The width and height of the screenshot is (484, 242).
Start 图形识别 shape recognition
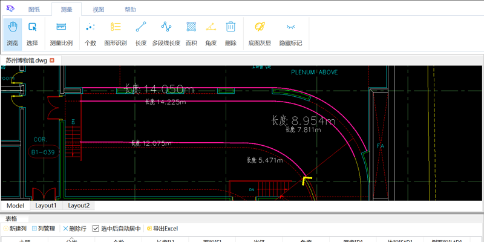[x=116, y=33]
